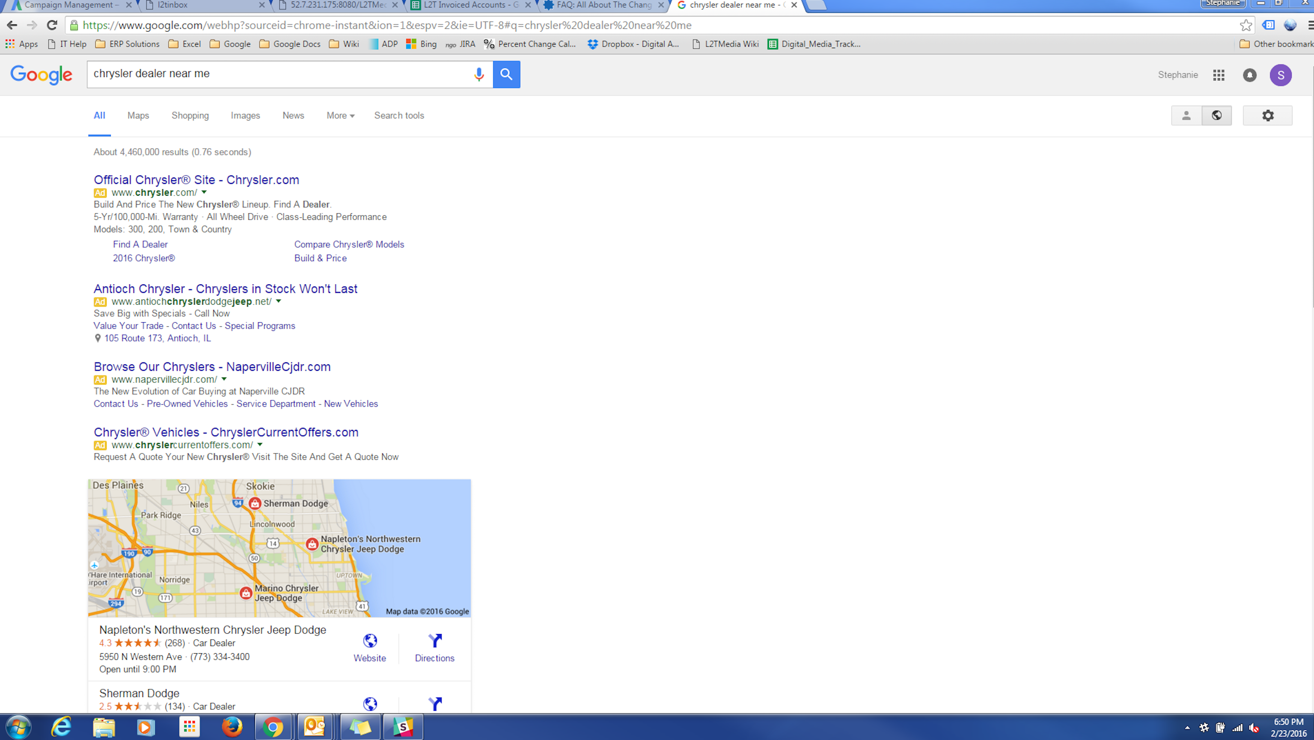Click Sherman Dodge map pin
Viewport: 1314px width, 740px height.
(255, 503)
